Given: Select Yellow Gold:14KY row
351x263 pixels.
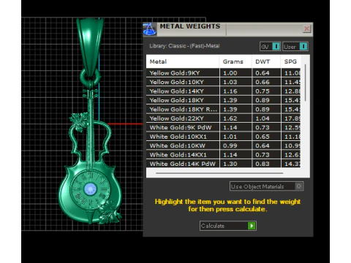Looking at the screenshot, I should click(223, 91).
